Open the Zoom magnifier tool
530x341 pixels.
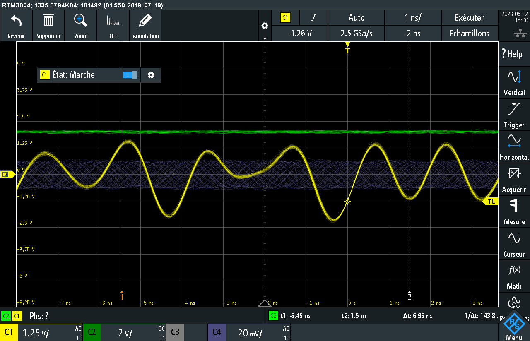pyautogui.click(x=81, y=21)
